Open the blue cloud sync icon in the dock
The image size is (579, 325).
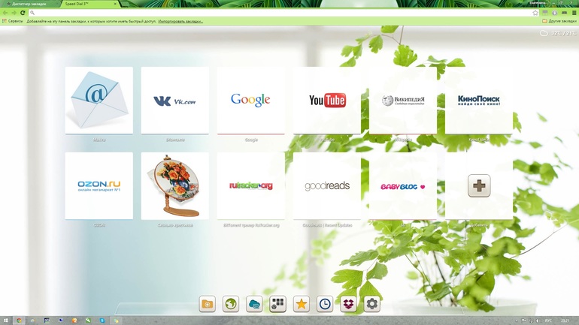254,304
